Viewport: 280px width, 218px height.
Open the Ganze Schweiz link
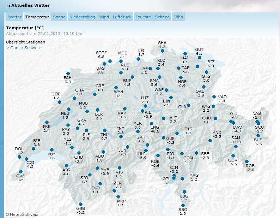(x=25, y=48)
